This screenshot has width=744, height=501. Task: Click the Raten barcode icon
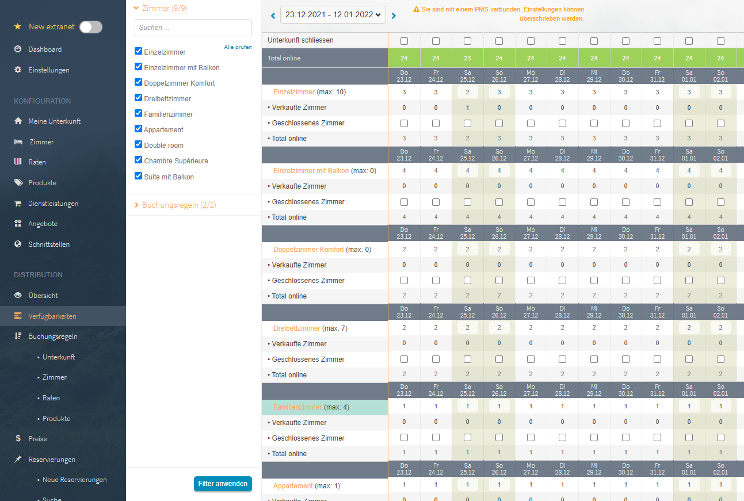pos(18,162)
